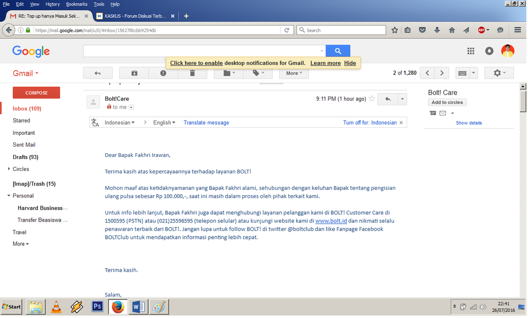Click Translate message link
Image resolution: width=528 pixels, height=318 pixels.
(x=206, y=122)
